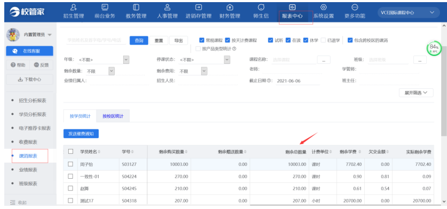Image resolution: width=447 pixels, height=209 pixels.
Task: Click the 收起 collapse sidebar icon
Action: coord(13,203)
